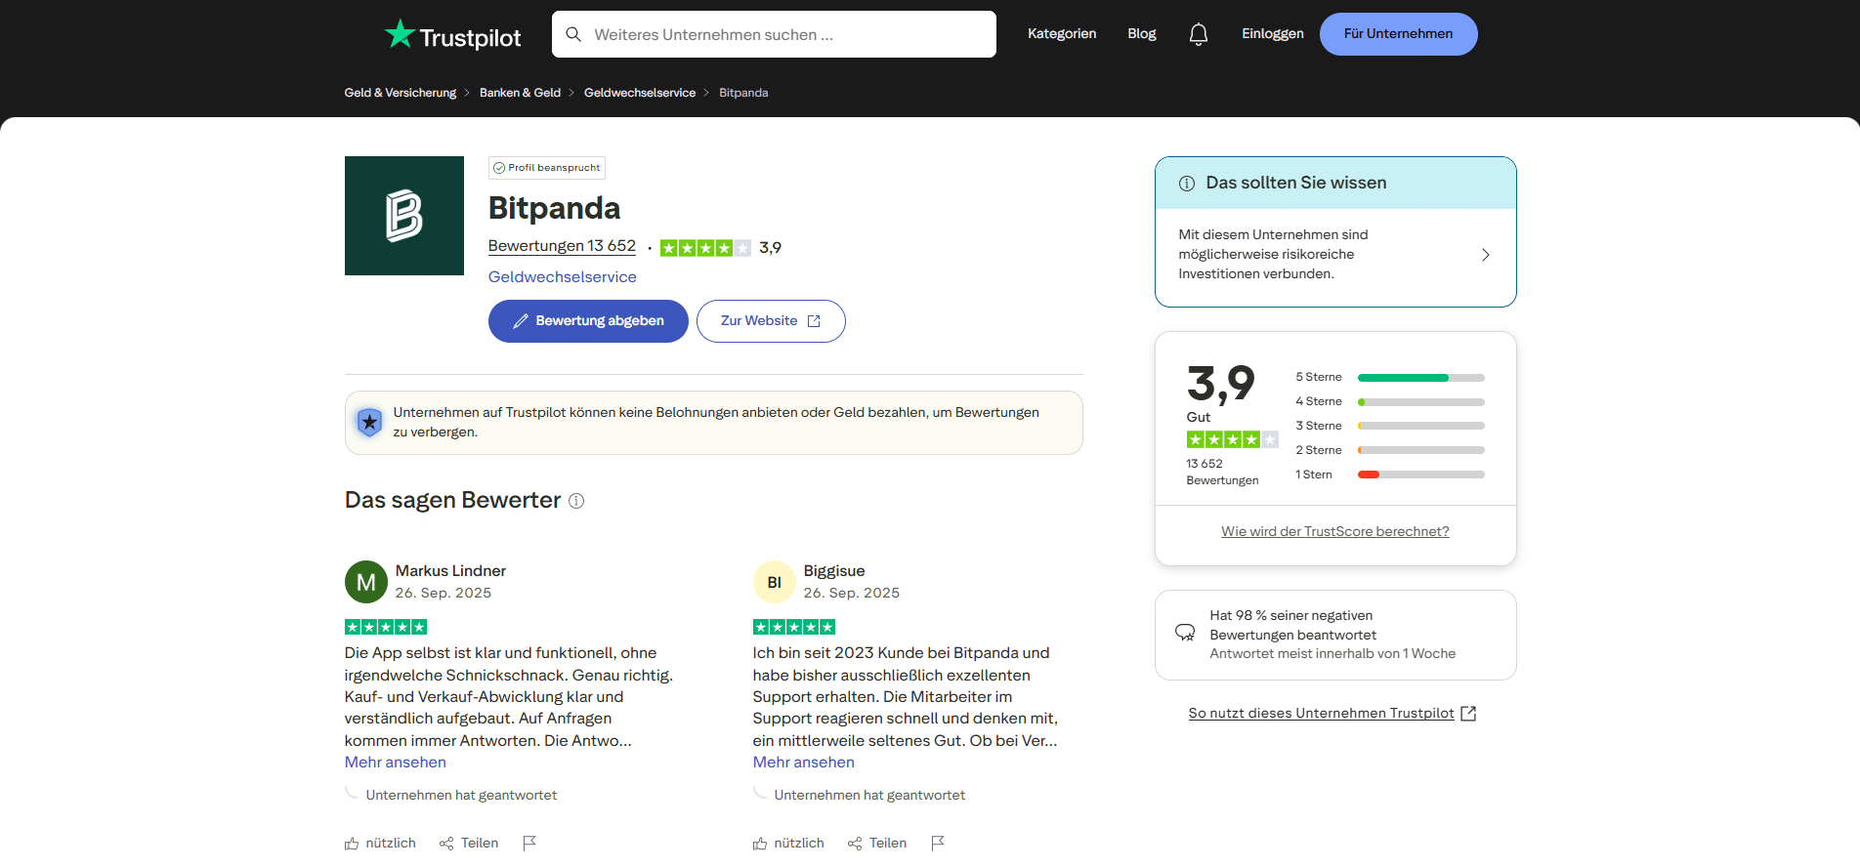Viewport: 1860px width, 867px height.
Task: Filter by the 4 Sterne rating bar
Action: pyautogui.click(x=1390, y=401)
